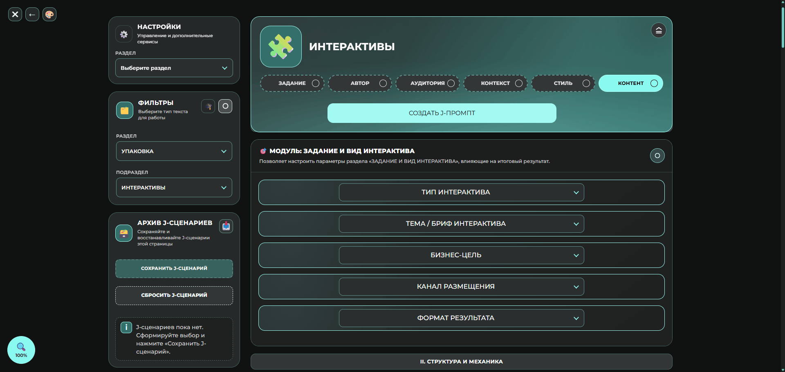785x372 pixels.
Task: Click the zoom magnifier 100% button
Action: (21, 350)
